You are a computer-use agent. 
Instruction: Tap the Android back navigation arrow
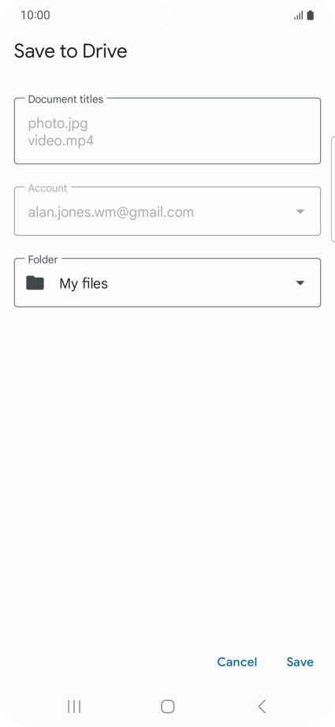click(x=262, y=706)
